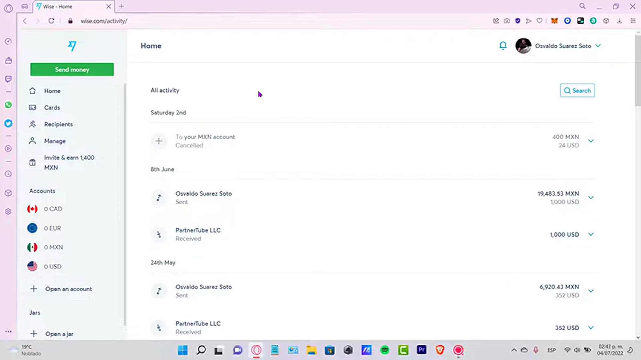Screen dimensions: 641x360
Task: Click the wise.com/activity/ address bar
Action: pyautogui.click(x=104, y=21)
